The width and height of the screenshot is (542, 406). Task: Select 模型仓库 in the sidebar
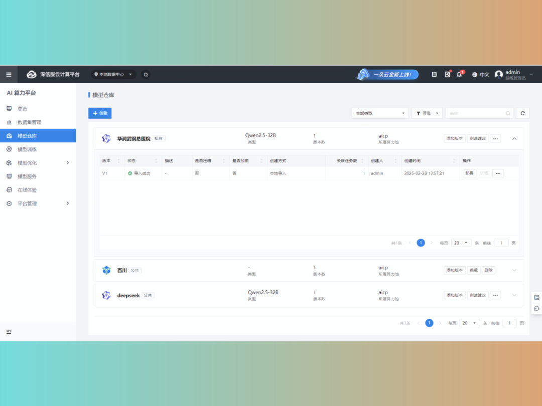38,136
